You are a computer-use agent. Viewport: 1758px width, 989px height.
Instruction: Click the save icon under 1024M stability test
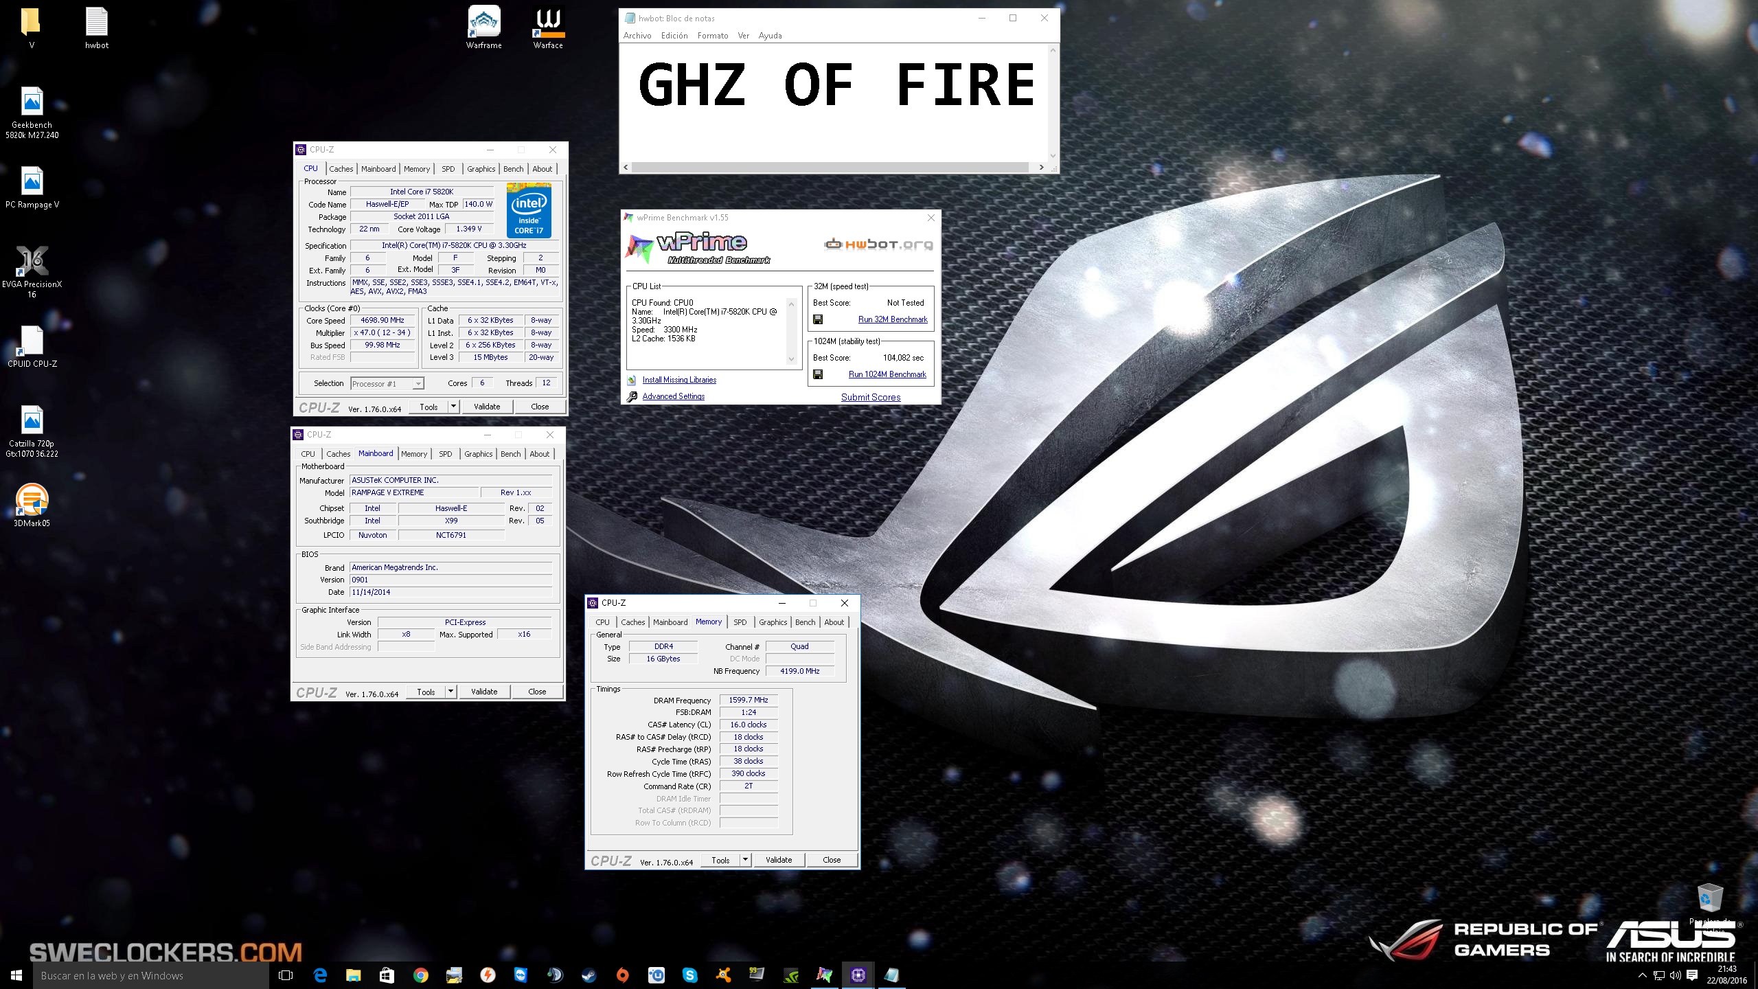(x=818, y=374)
